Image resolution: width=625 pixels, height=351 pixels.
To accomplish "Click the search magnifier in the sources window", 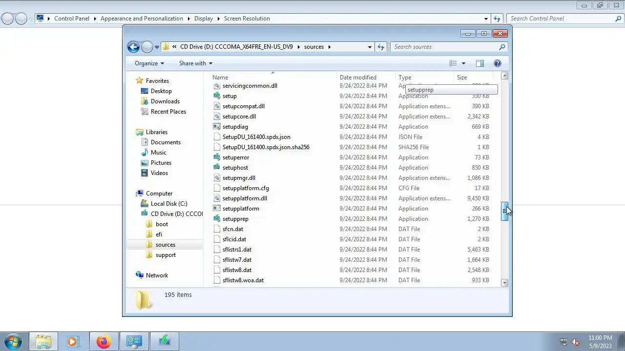I will (x=502, y=47).
